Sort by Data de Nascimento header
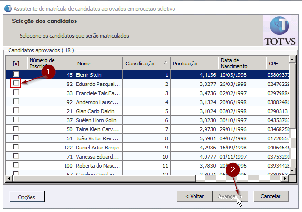302x212 pixels. click(x=241, y=63)
